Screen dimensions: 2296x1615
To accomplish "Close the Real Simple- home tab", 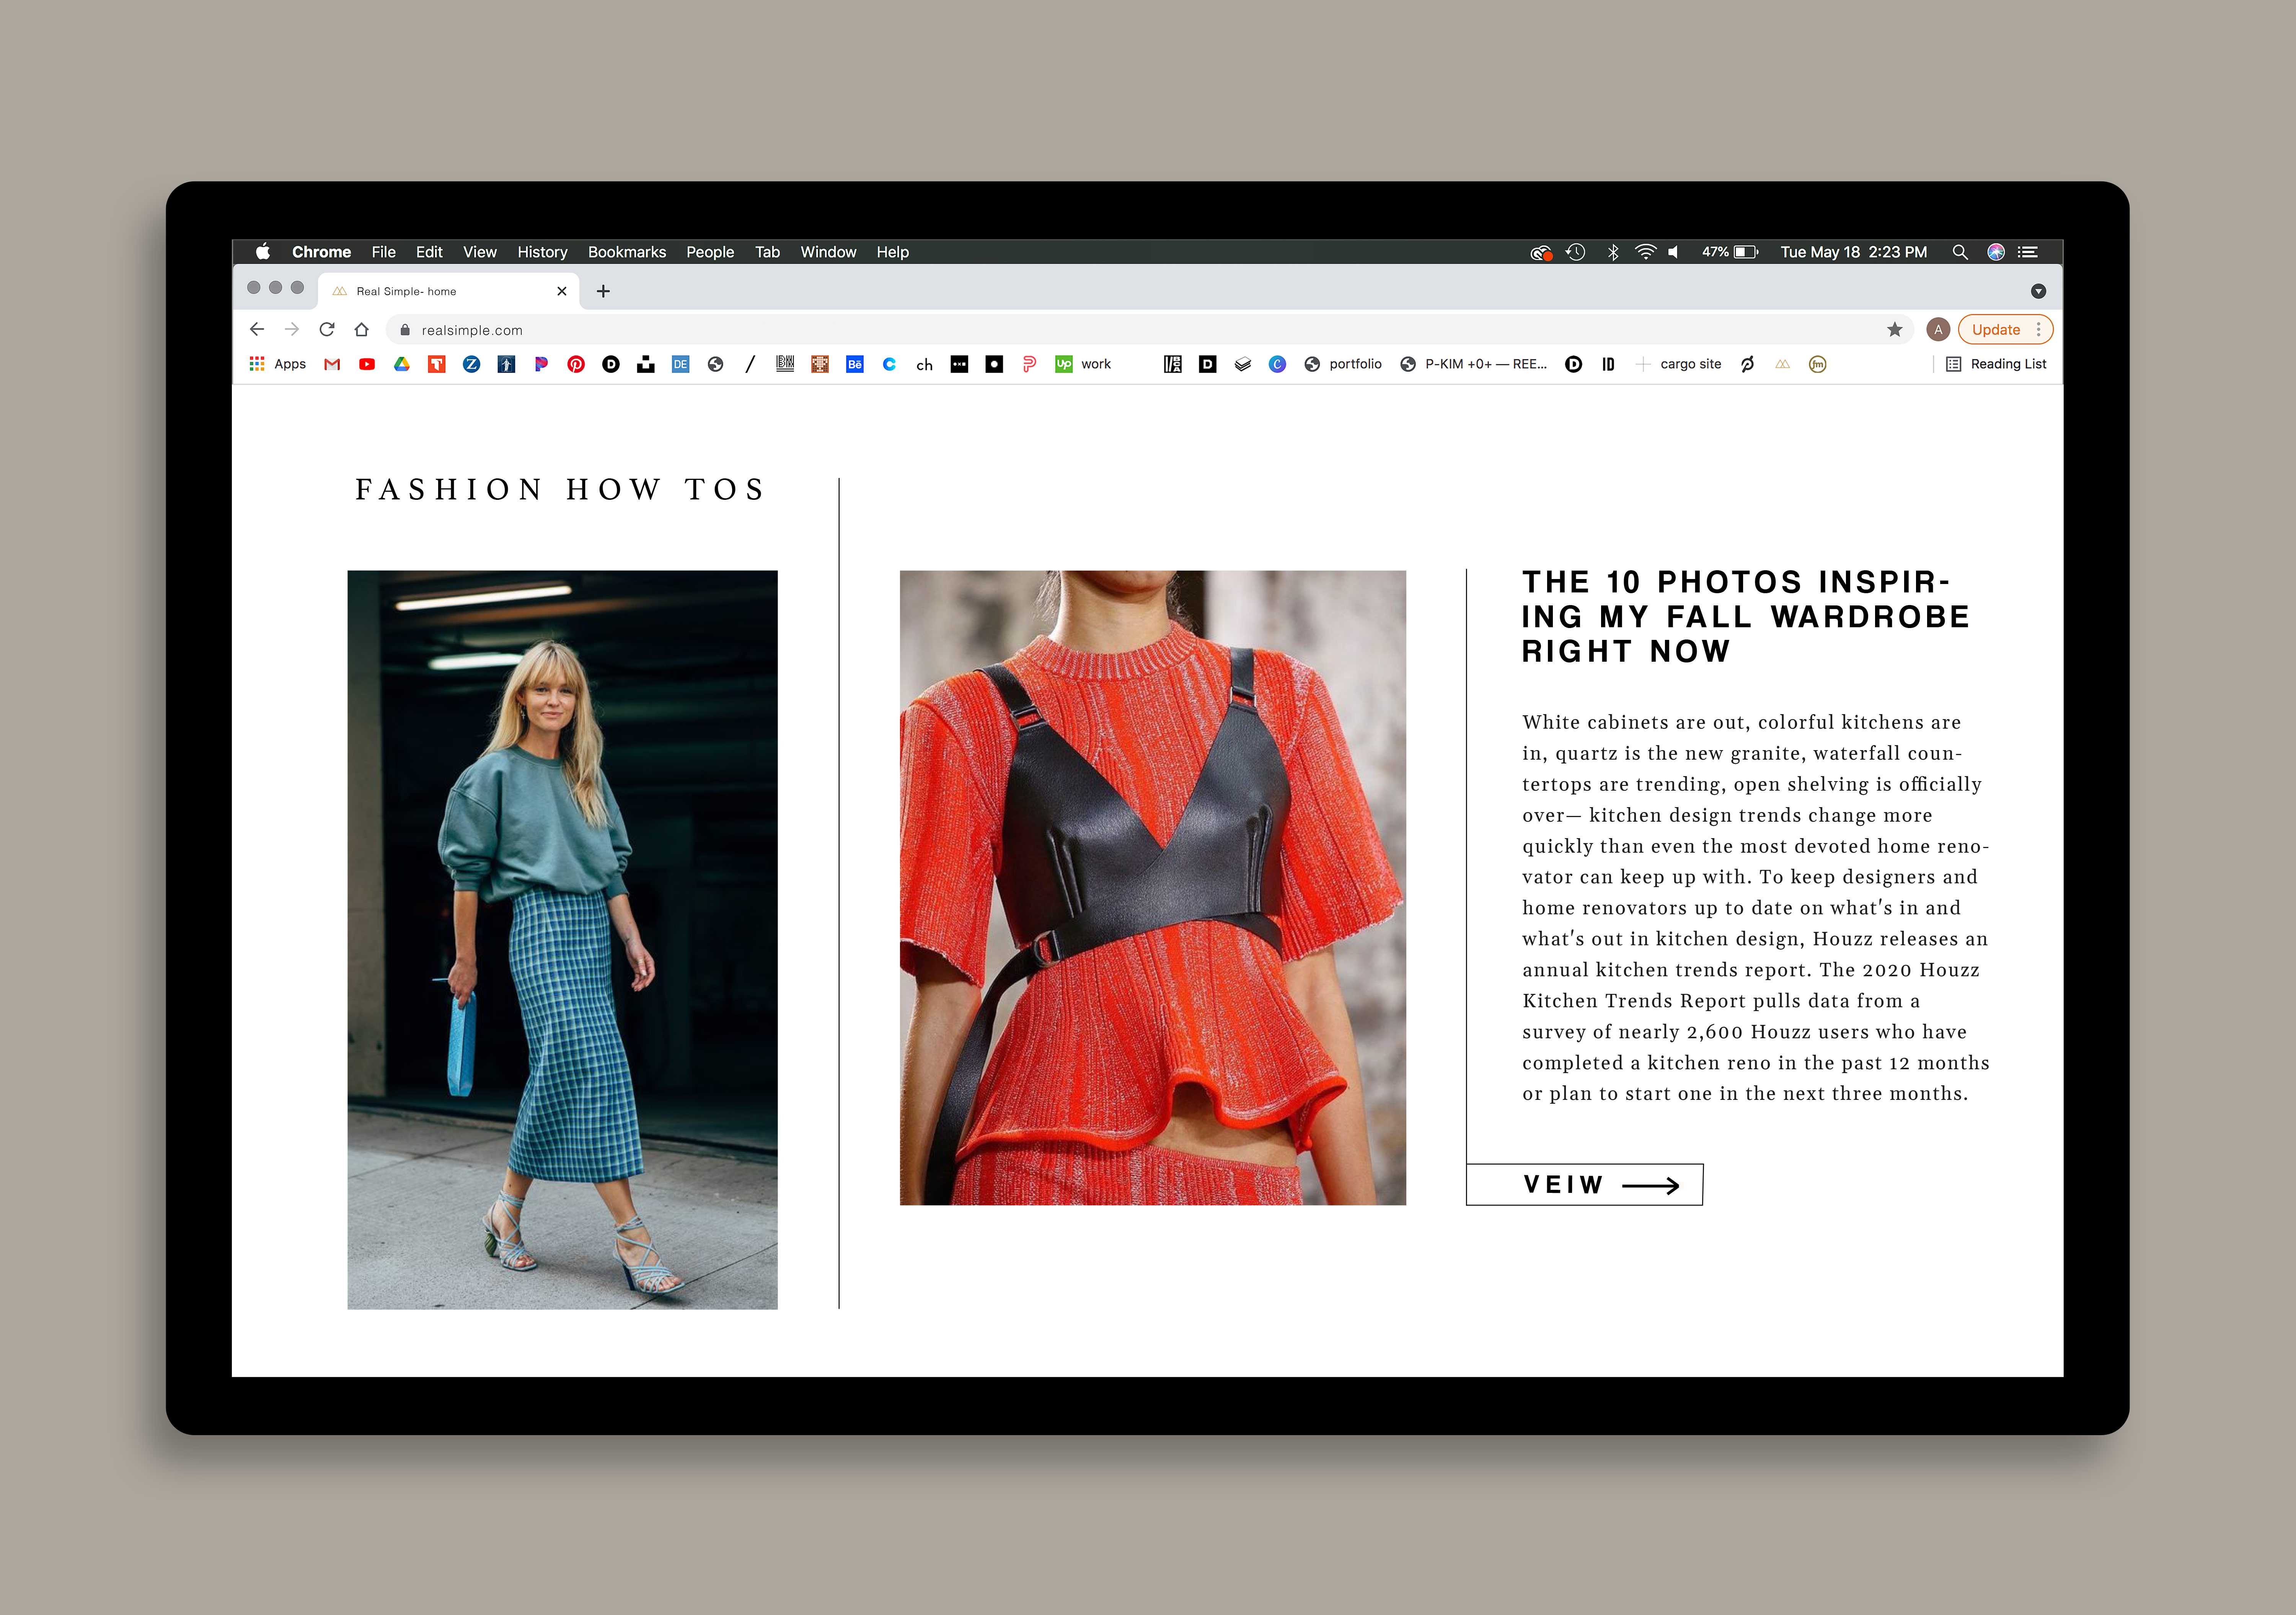I will (562, 291).
